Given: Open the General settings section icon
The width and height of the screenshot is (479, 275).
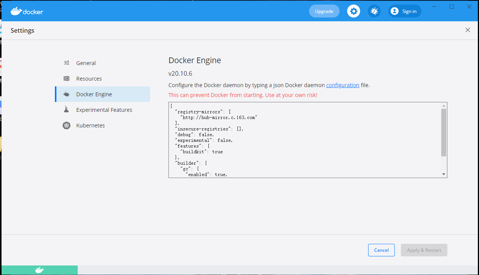Looking at the screenshot, I should click(x=66, y=62).
